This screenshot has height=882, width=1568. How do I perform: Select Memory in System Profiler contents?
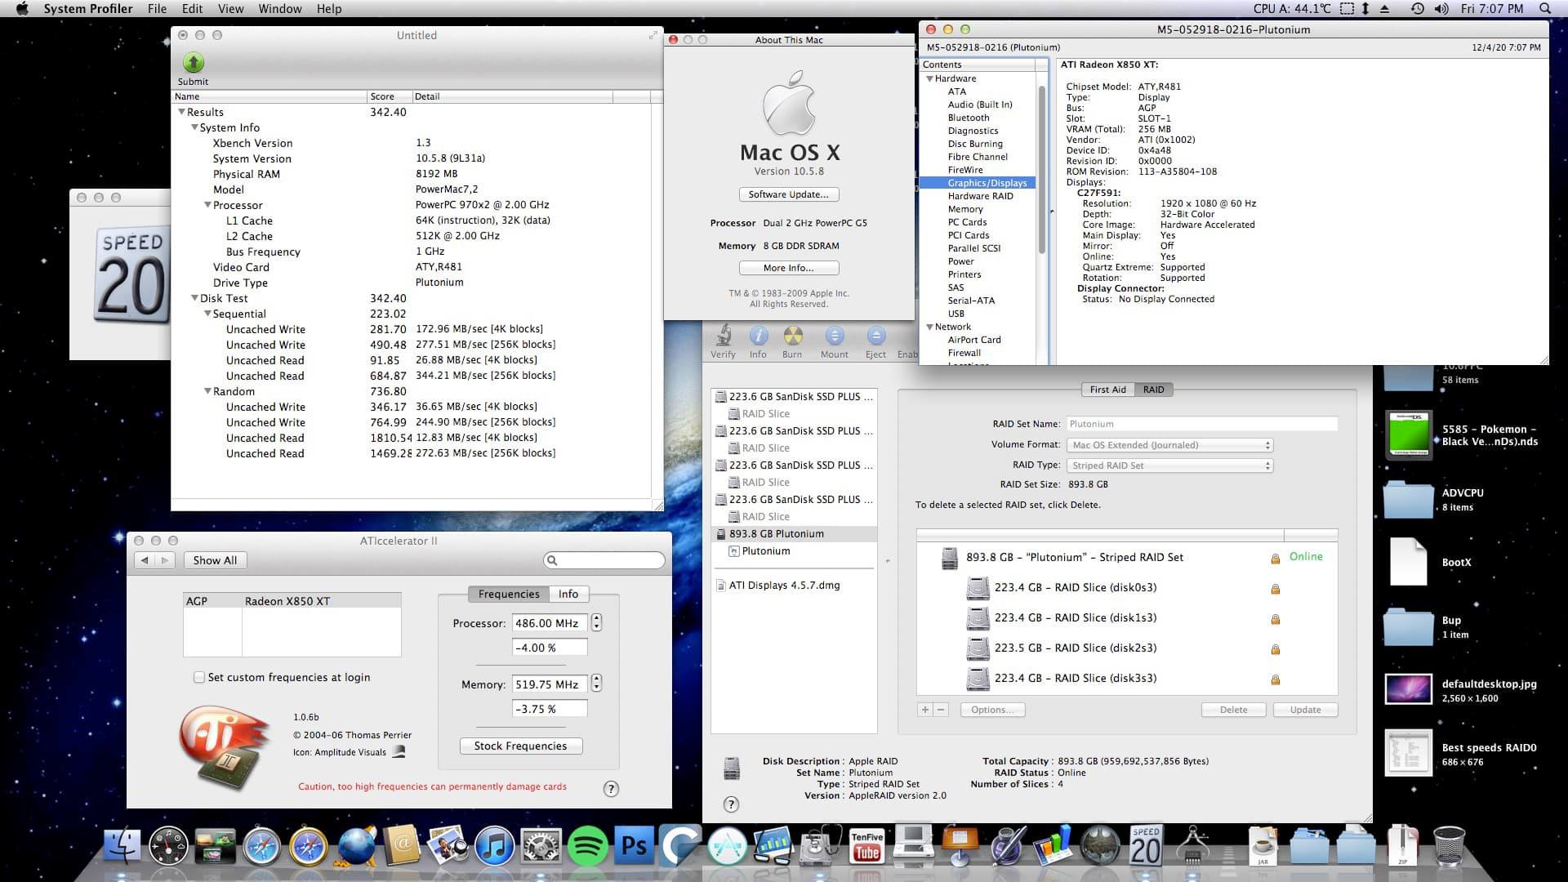965,209
